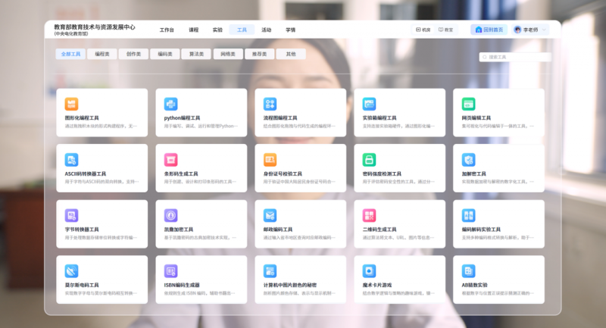Go to the 工作台 menu tab
Screen dimensions: 606x328
[167, 30]
